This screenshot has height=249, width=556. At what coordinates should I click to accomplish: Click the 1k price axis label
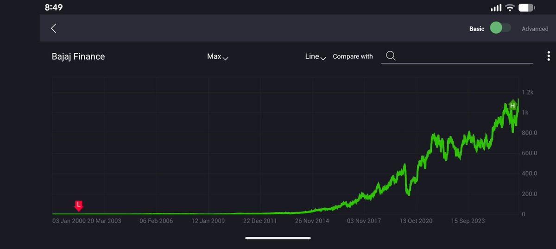coord(525,113)
